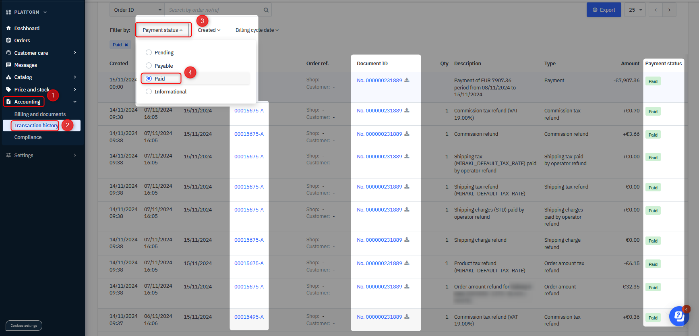The width and height of the screenshot is (699, 336).
Task: Go to previous page arrow
Action: click(656, 10)
